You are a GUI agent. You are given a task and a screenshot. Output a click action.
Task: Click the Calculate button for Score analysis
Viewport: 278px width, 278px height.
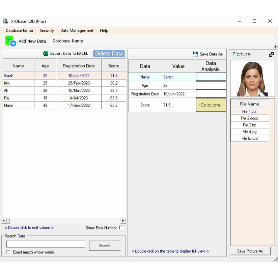[211, 105]
